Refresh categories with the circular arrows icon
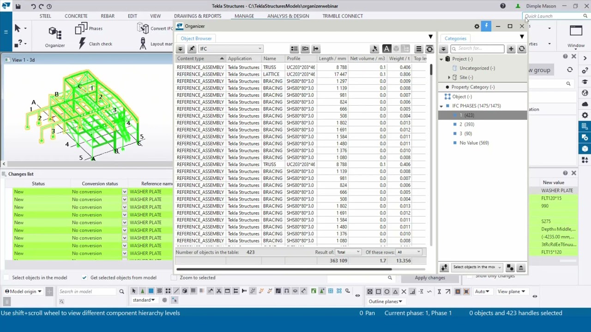Image resolution: width=591 pixels, height=332 pixels. click(522, 49)
